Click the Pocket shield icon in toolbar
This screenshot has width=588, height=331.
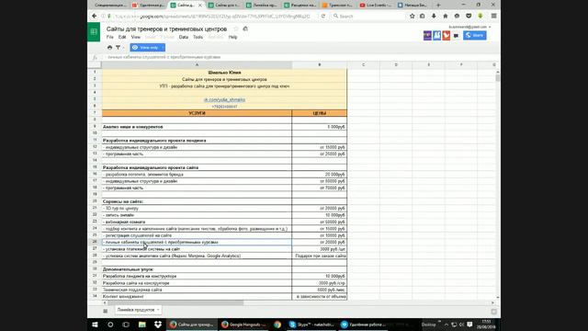point(469,17)
